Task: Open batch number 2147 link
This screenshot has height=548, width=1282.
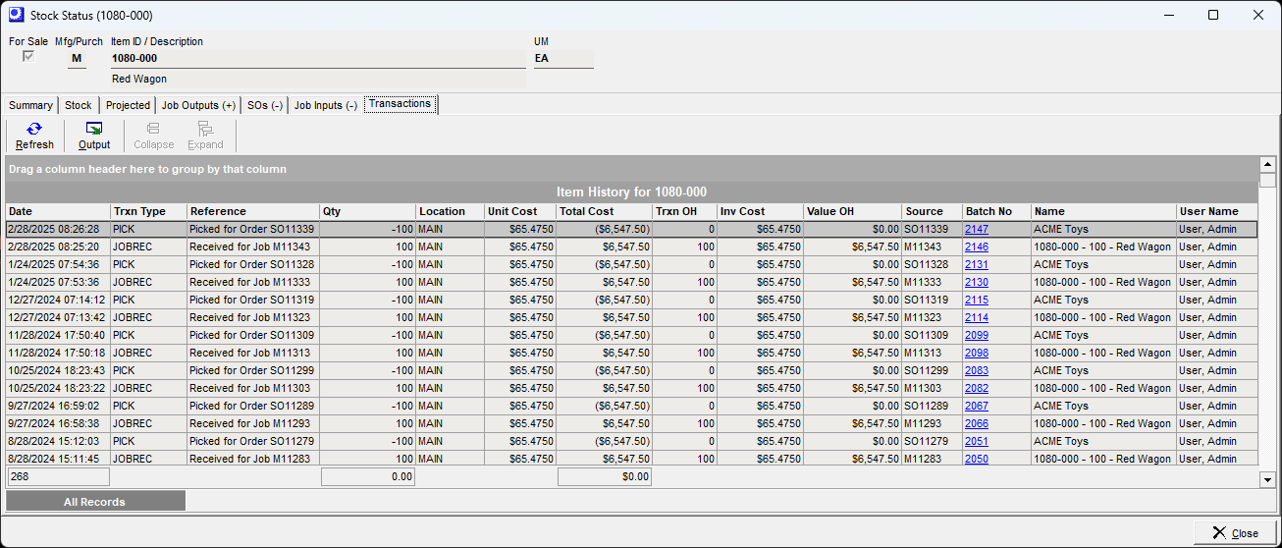Action: 976,229
